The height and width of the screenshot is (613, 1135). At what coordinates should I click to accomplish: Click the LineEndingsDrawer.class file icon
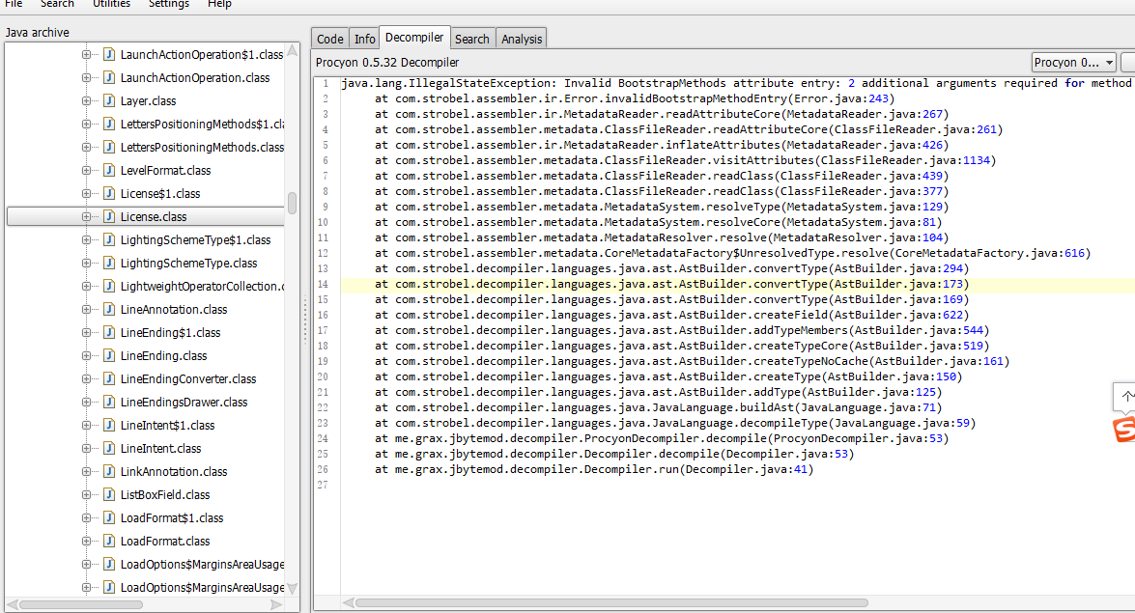[x=109, y=402]
